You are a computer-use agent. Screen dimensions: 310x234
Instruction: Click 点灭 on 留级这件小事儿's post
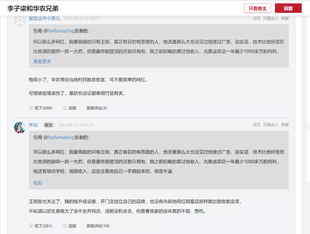tap(257, 18)
